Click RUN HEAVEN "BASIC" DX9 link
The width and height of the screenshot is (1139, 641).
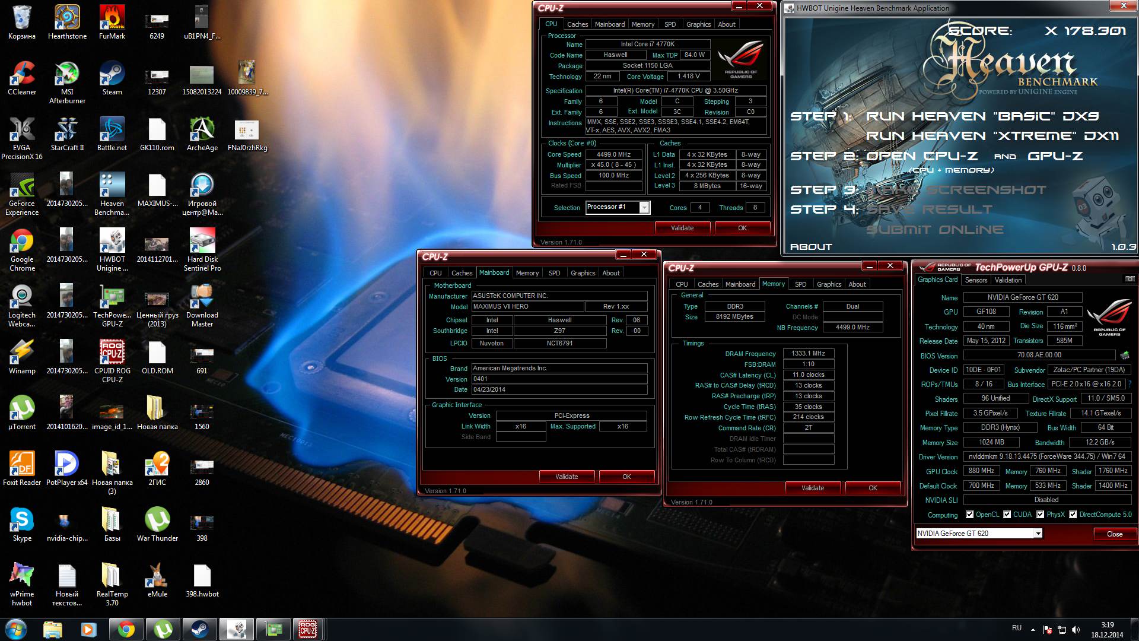(982, 116)
